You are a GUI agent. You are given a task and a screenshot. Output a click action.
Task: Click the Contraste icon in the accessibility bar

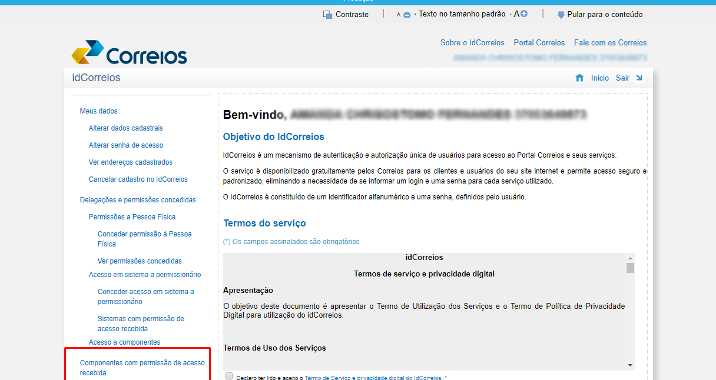click(x=328, y=14)
